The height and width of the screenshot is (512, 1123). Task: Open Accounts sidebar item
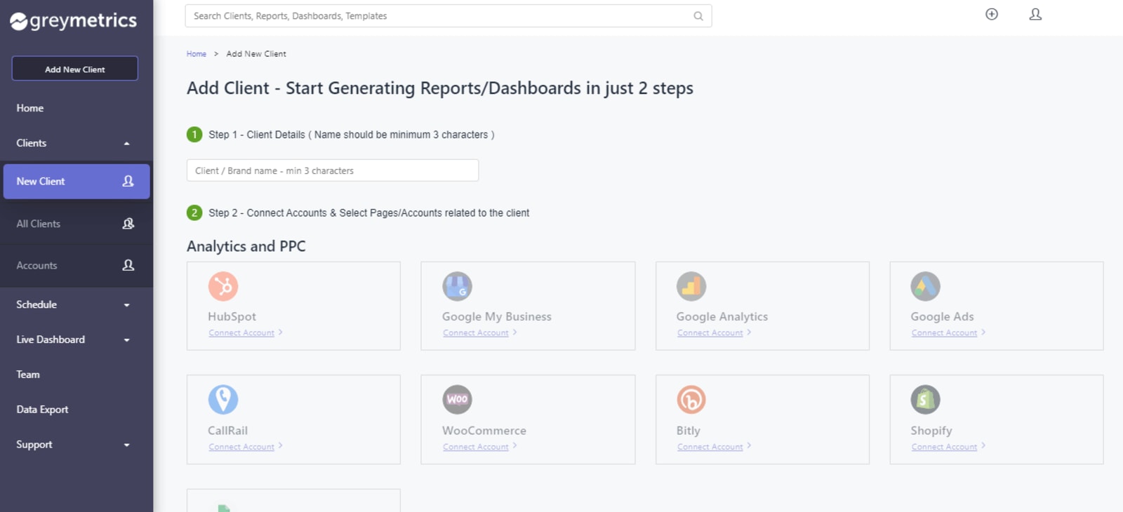77,266
